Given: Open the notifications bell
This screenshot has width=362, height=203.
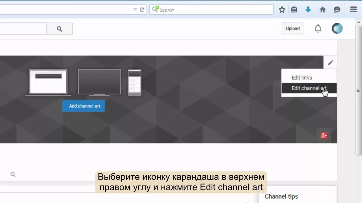Looking at the screenshot, I should (318, 28).
